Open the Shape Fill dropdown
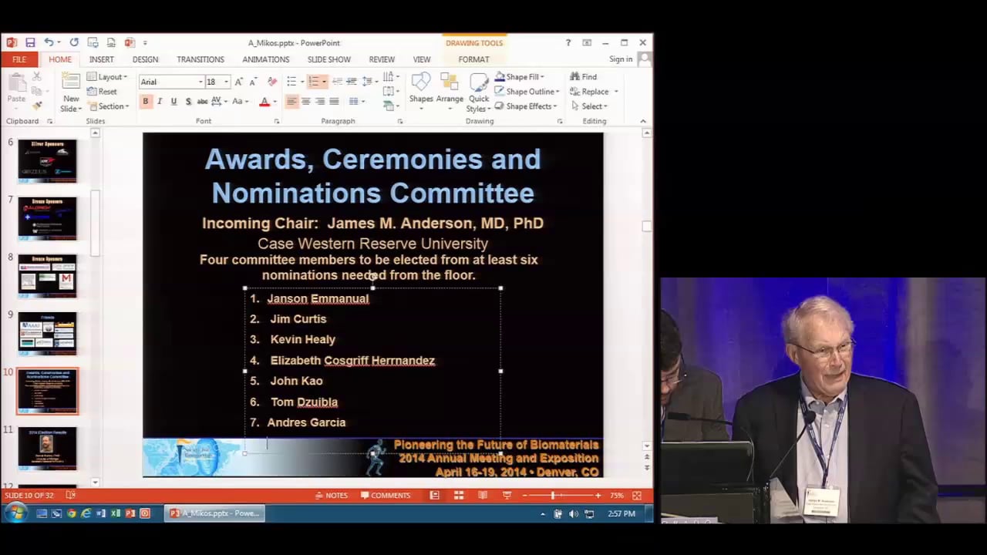 [x=520, y=76]
